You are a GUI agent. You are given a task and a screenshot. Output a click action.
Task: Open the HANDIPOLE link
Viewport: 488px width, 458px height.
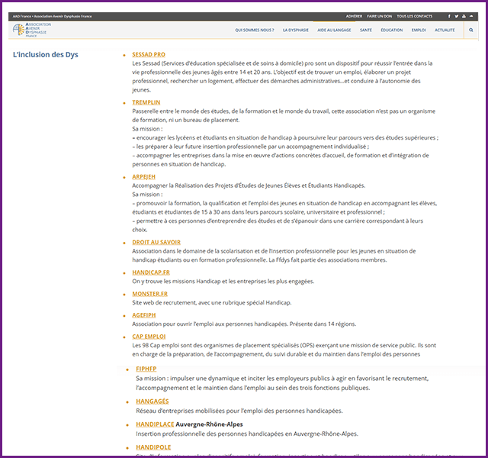pos(153,447)
